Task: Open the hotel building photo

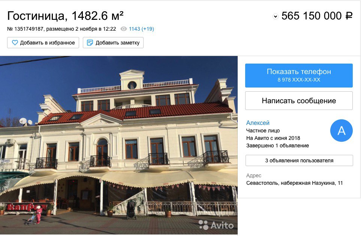Action: click(x=119, y=145)
